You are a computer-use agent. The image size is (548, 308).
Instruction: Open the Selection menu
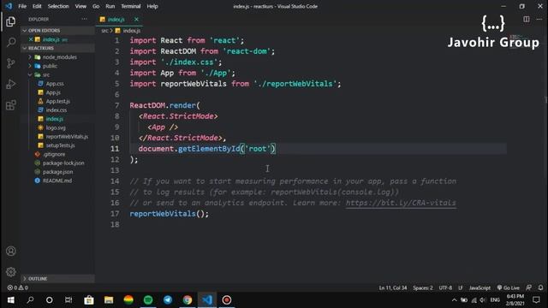[58, 6]
